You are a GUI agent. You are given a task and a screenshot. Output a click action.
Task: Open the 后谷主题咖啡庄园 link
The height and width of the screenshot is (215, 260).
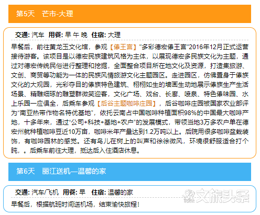point(126,104)
